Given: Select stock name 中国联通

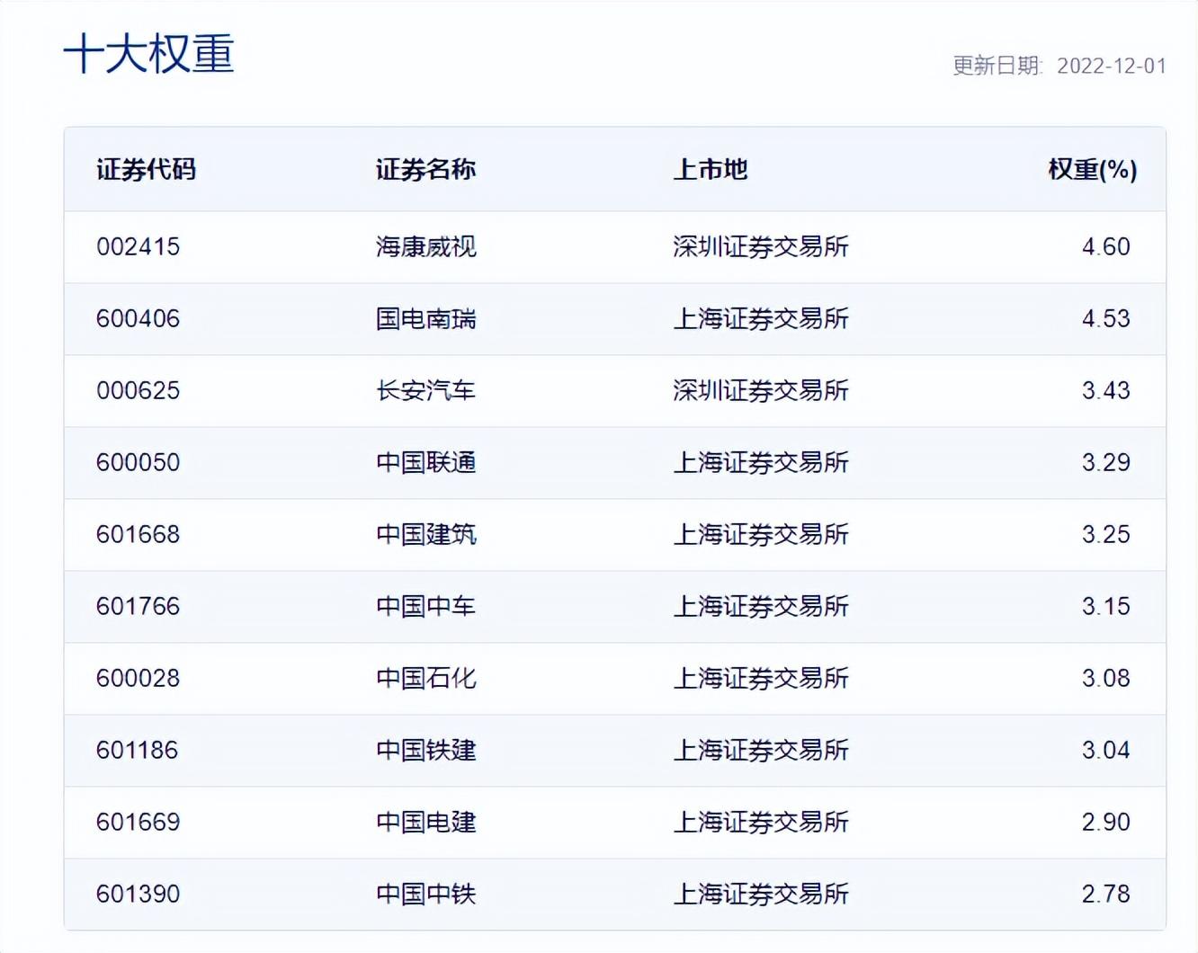Looking at the screenshot, I should point(425,462).
